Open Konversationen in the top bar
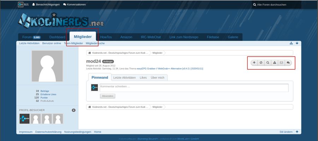 [76, 5]
